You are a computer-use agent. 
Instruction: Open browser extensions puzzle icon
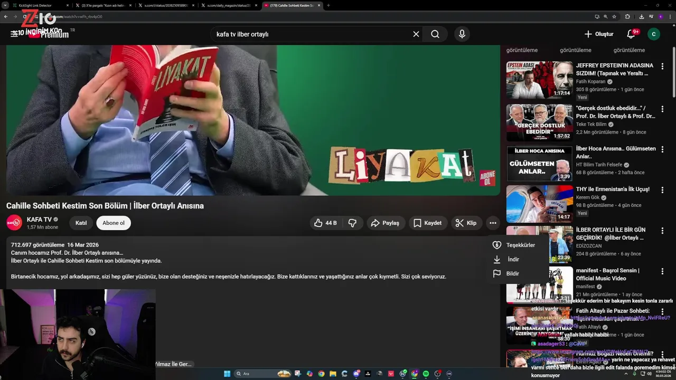point(627,16)
